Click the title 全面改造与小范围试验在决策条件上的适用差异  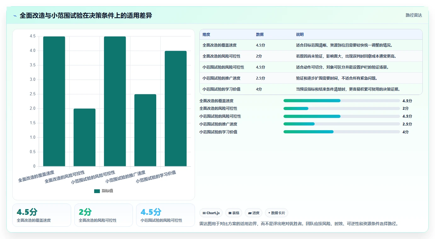click(x=86, y=15)
